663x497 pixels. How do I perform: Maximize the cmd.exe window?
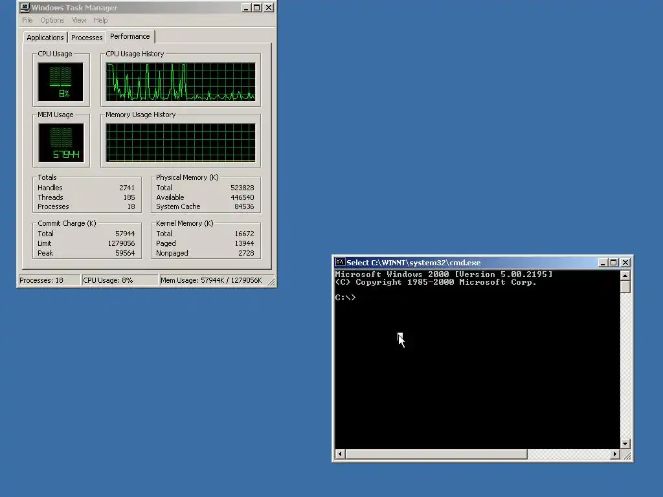(x=614, y=263)
